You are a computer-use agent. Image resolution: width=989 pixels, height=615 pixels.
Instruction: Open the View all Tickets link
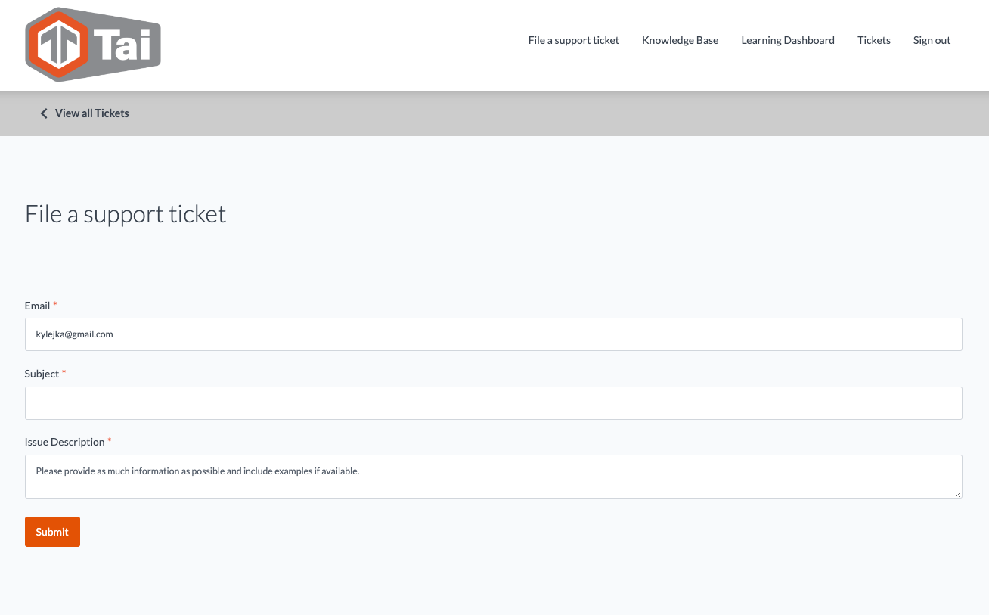point(91,113)
